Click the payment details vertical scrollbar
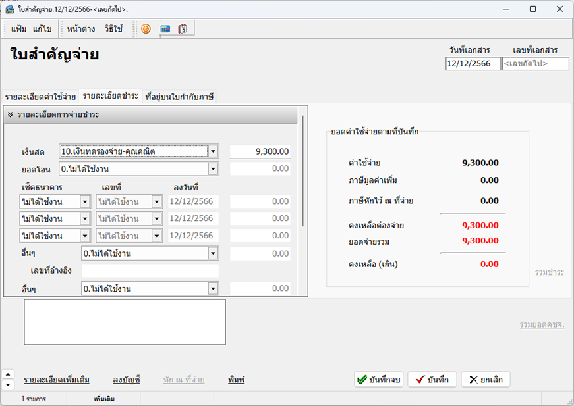 [303, 171]
